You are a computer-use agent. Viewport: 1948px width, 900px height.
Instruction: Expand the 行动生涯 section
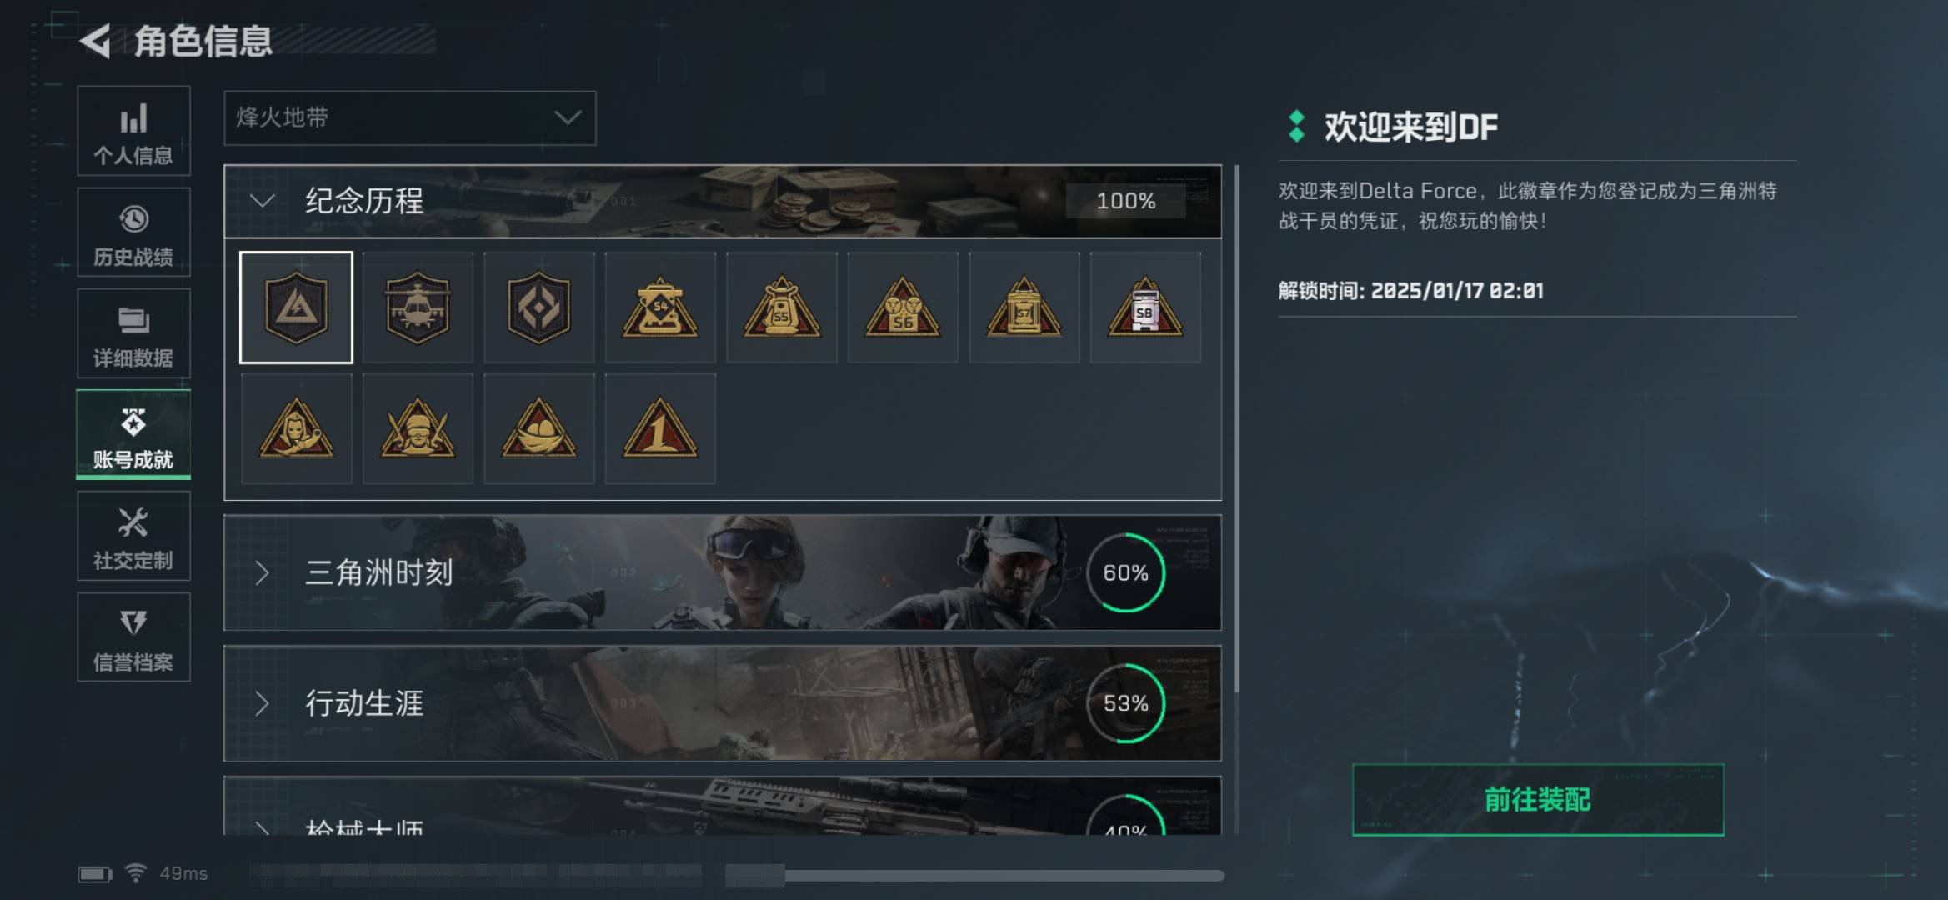click(x=723, y=703)
